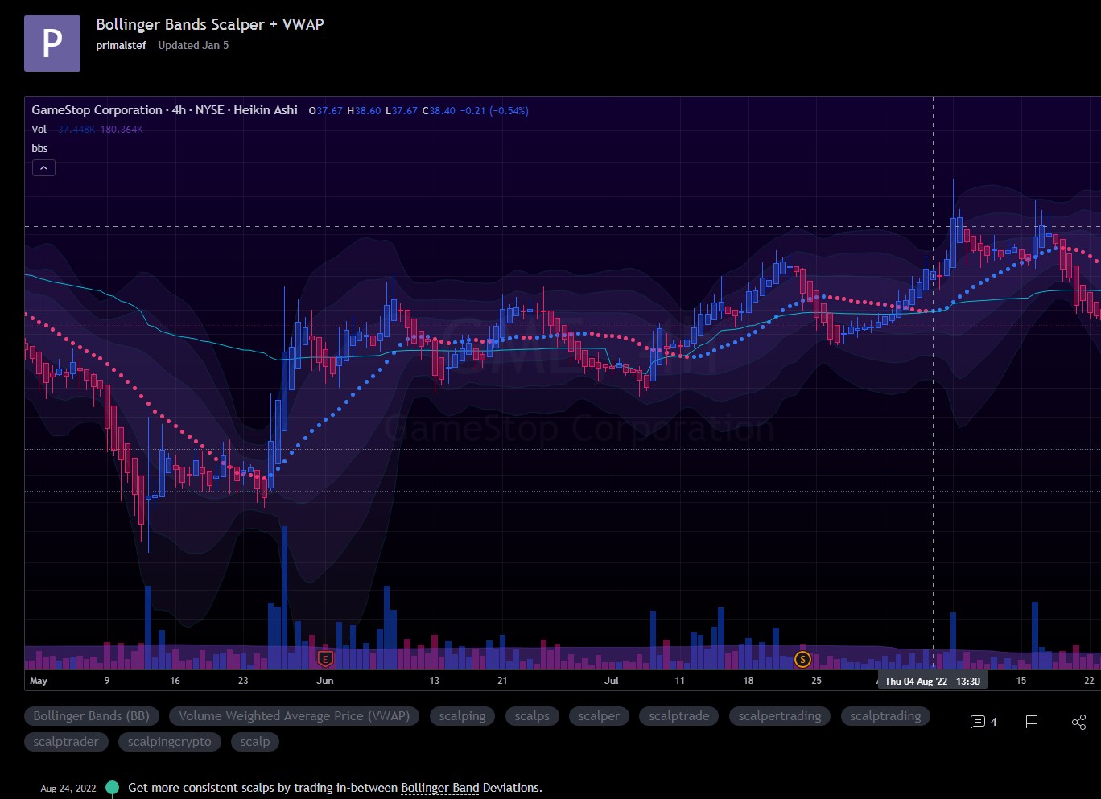This screenshot has height=799, width=1101.
Task: Click the open price value 'O37.67'
Action: tap(326, 111)
